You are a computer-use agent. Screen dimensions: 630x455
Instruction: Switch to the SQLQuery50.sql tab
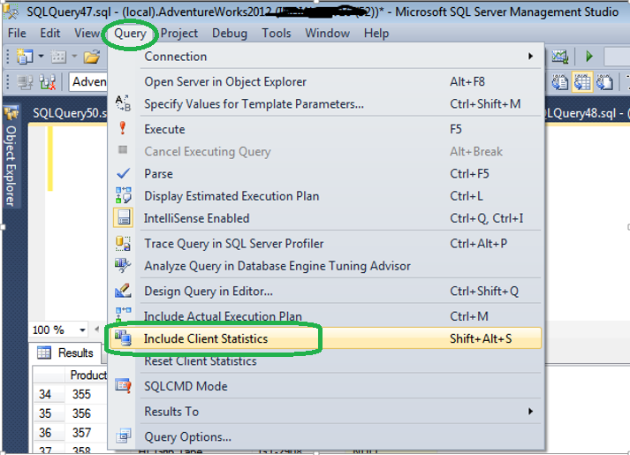pos(69,113)
